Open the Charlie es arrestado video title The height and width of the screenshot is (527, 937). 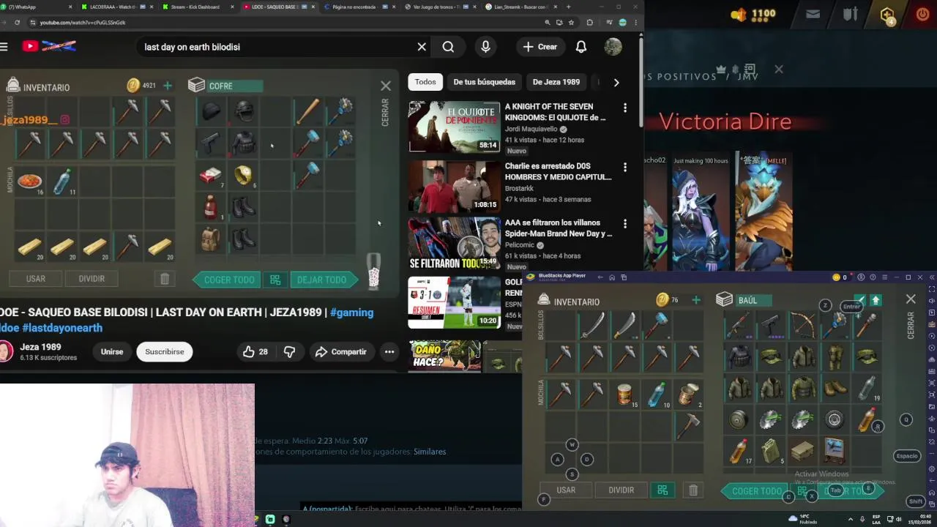coord(558,171)
